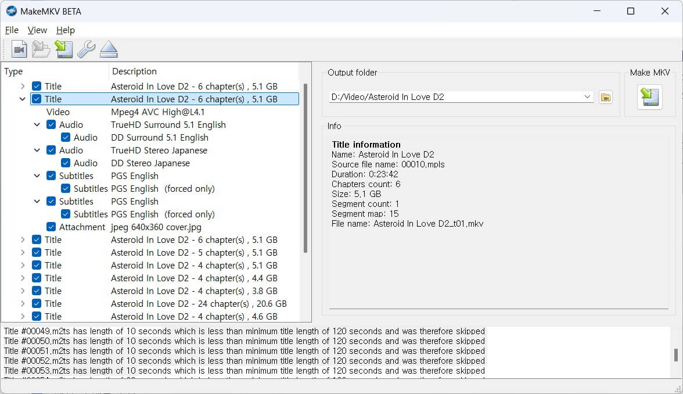Expand the 5 chapter(s) title
The image size is (683, 394).
pos(22,252)
